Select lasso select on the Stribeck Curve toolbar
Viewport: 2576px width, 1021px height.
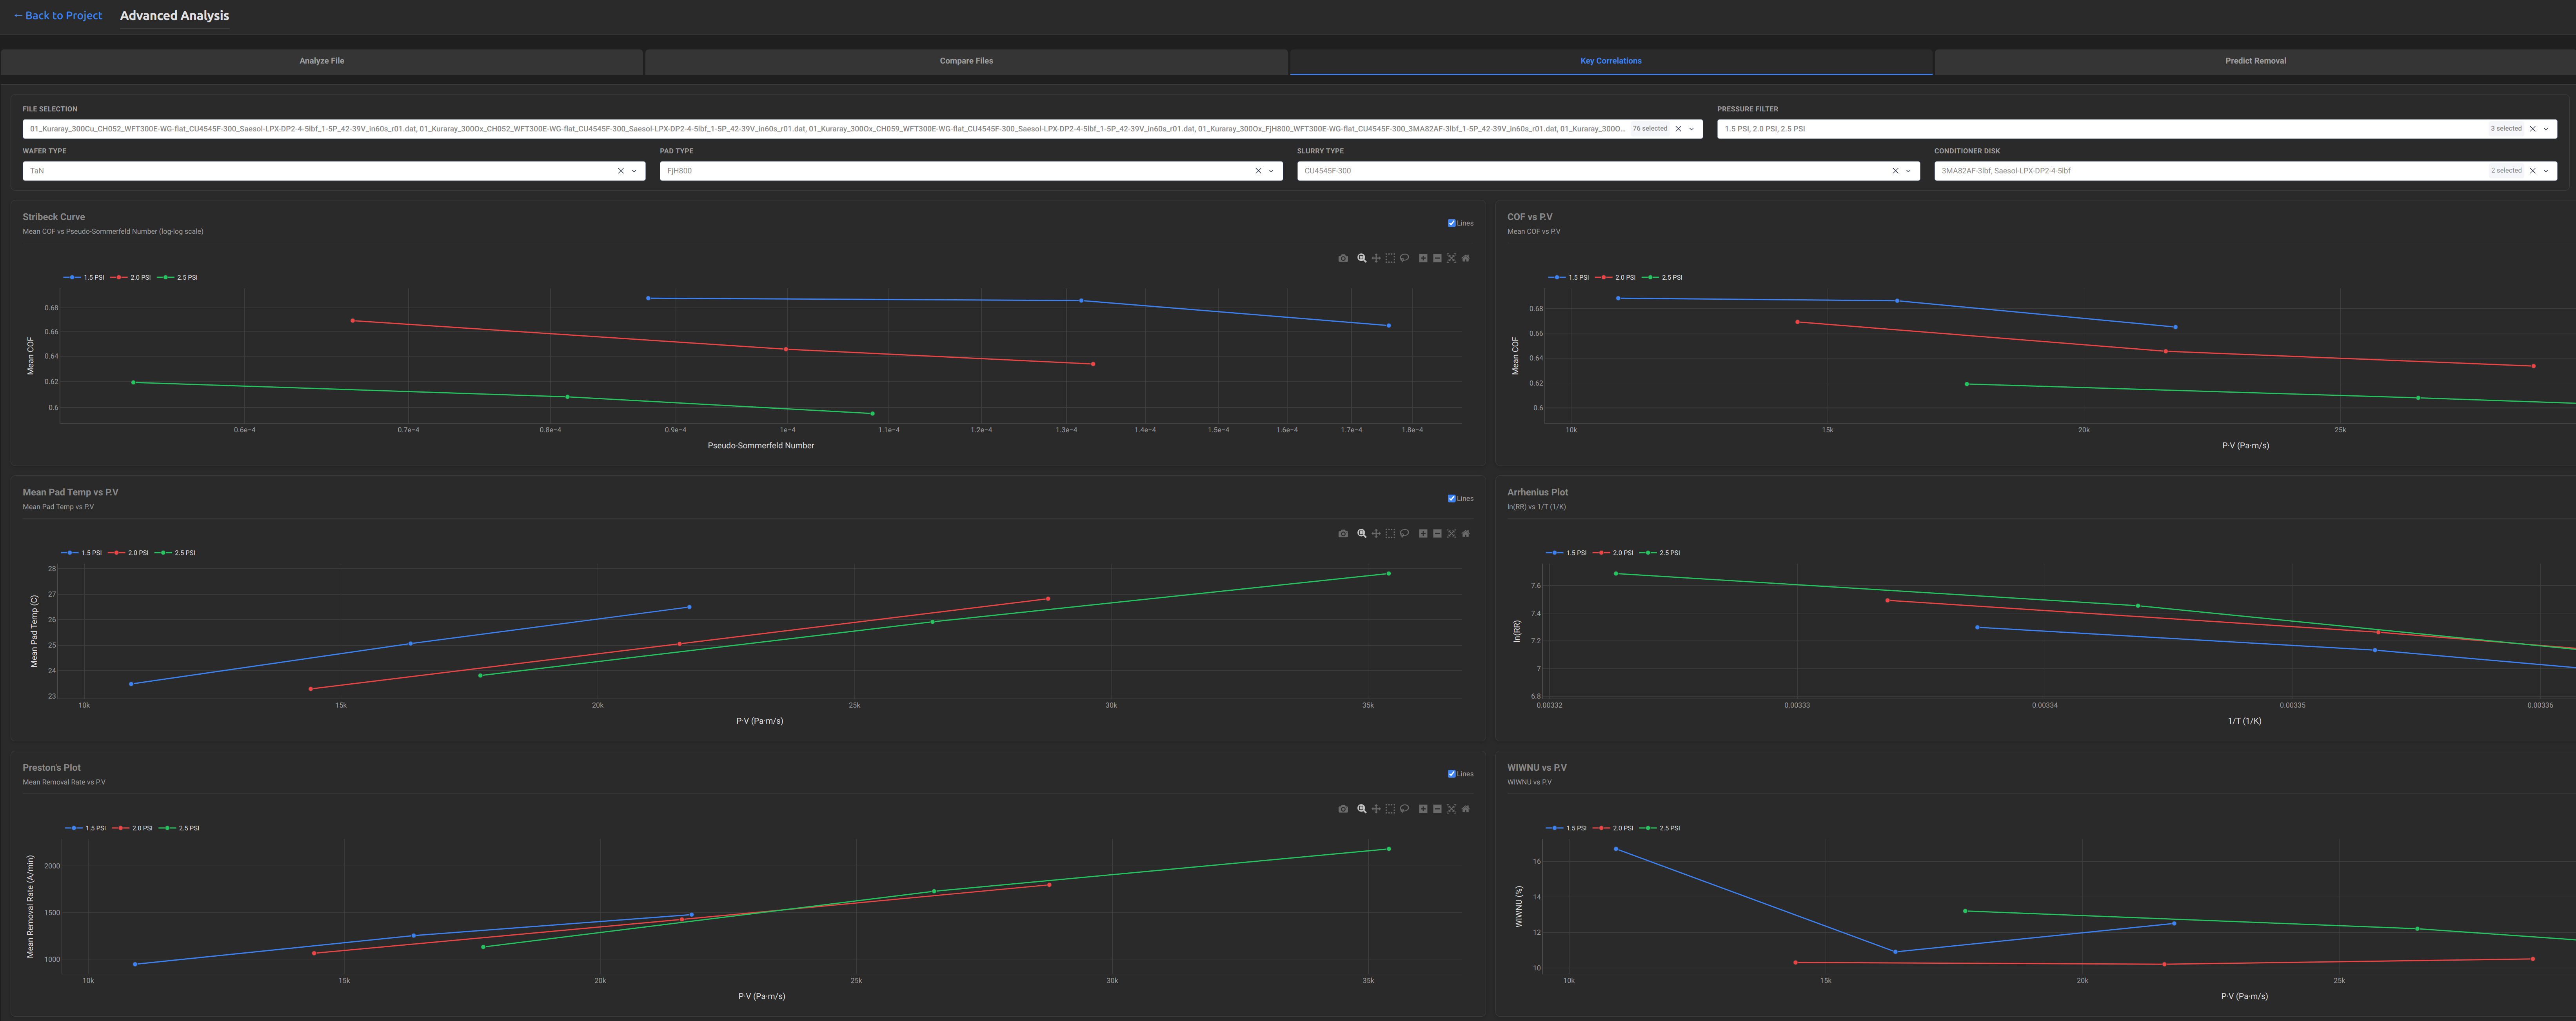[x=1405, y=258]
